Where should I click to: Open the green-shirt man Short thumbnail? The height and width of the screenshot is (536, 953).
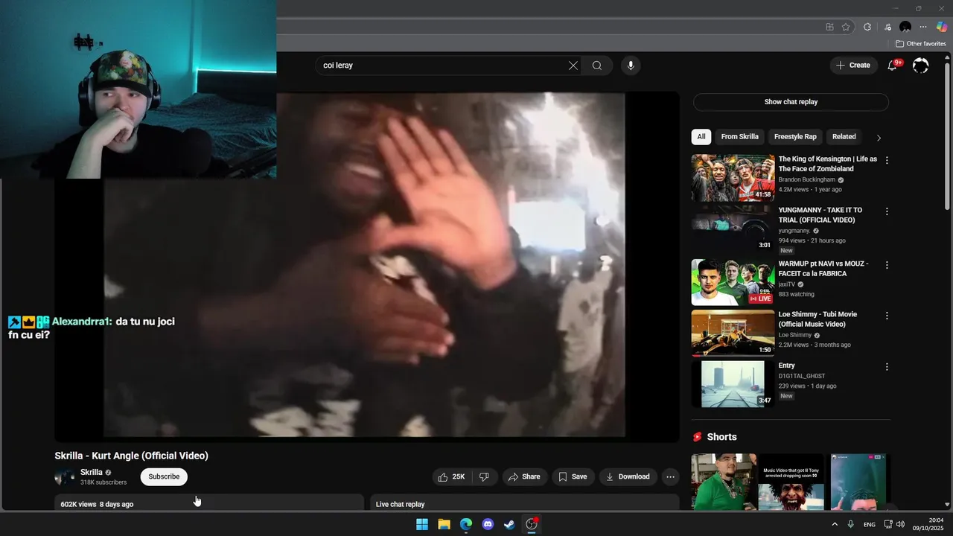724,482
